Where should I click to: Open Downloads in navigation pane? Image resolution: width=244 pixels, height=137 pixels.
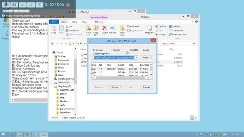point(63,64)
